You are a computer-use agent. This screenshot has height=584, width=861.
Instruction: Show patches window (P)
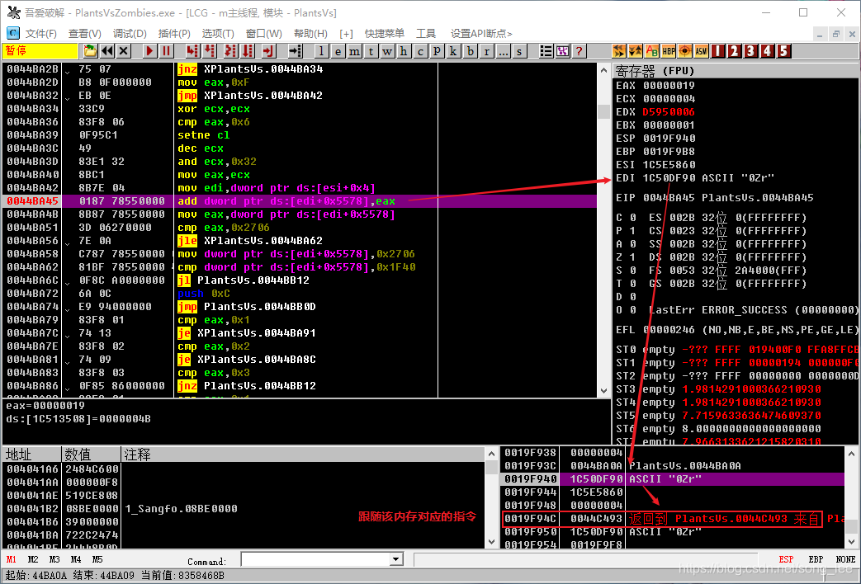click(437, 51)
